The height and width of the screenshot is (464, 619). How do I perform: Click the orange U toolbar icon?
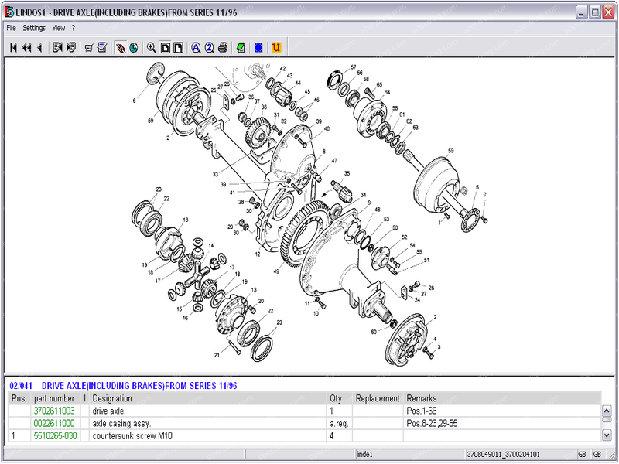click(276, 48)
